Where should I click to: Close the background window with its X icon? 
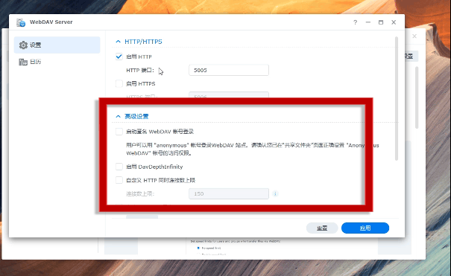point(414,36)
